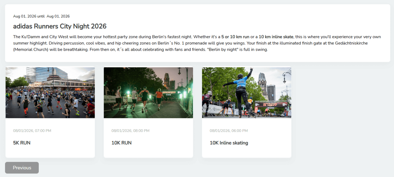The width and height of the screenshot is (394, 177).
Task: Click the Aug 01, 2026 date range
Action: click(x=41, y=16)
